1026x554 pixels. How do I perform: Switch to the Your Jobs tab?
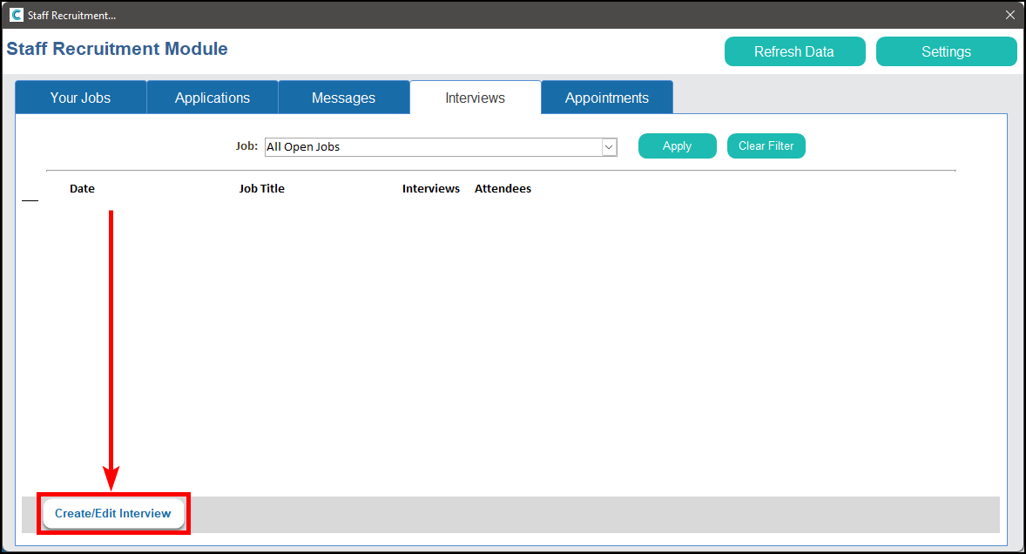(80, 98)
